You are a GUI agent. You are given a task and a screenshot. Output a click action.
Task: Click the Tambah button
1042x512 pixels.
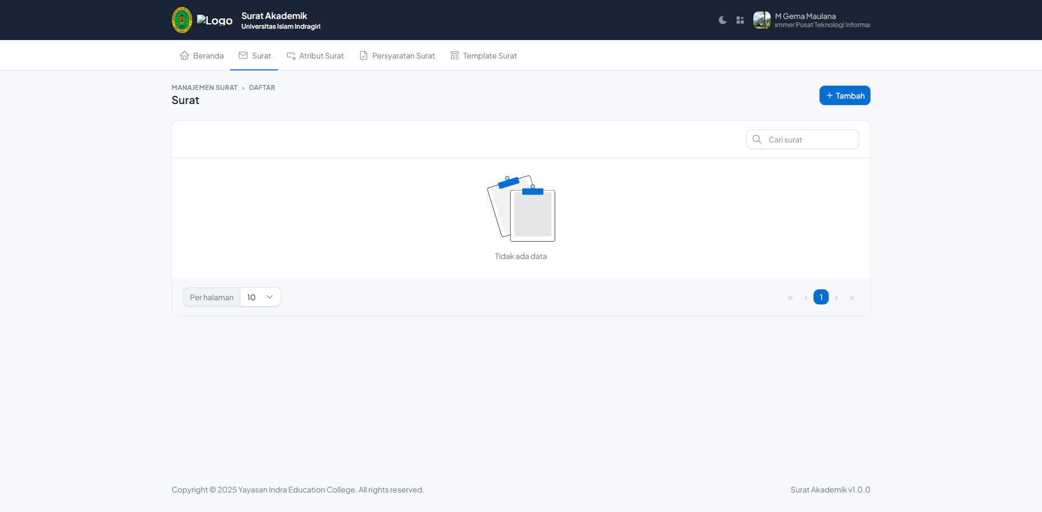coord(844,95)
